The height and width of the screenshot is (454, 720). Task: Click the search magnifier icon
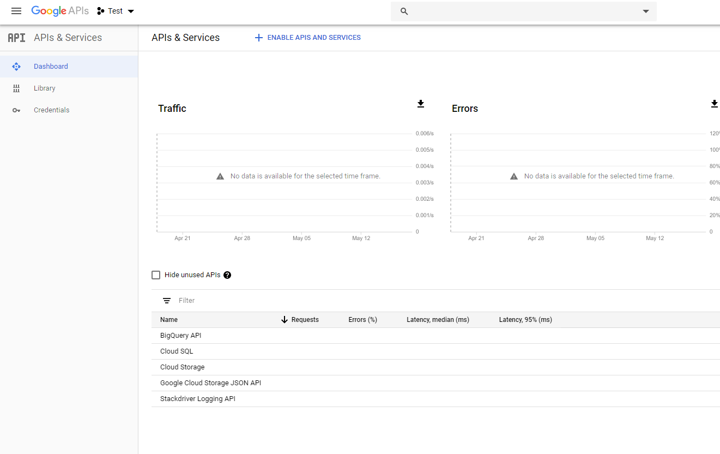[404, 11]
